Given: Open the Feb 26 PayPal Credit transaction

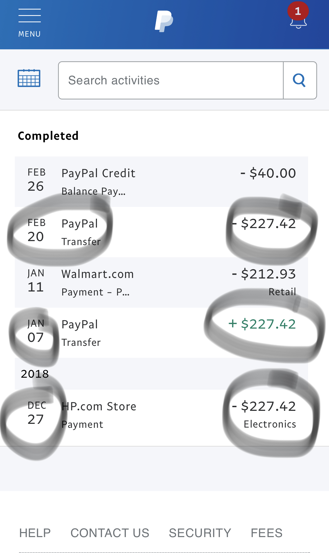Looking at the screenshot, I should pyautogui.click(x=161, y=182).
